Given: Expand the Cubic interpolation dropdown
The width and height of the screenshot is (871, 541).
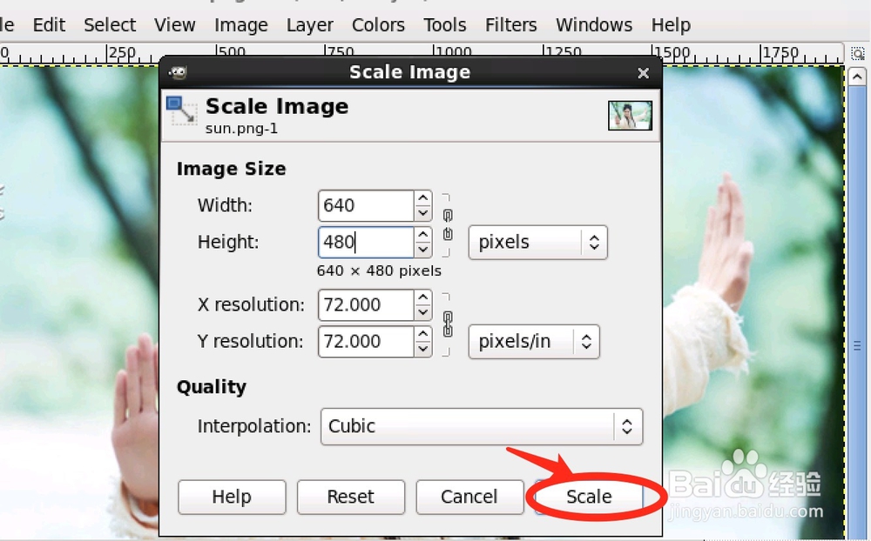Looking at the screenshot, I should coord(481,427).
